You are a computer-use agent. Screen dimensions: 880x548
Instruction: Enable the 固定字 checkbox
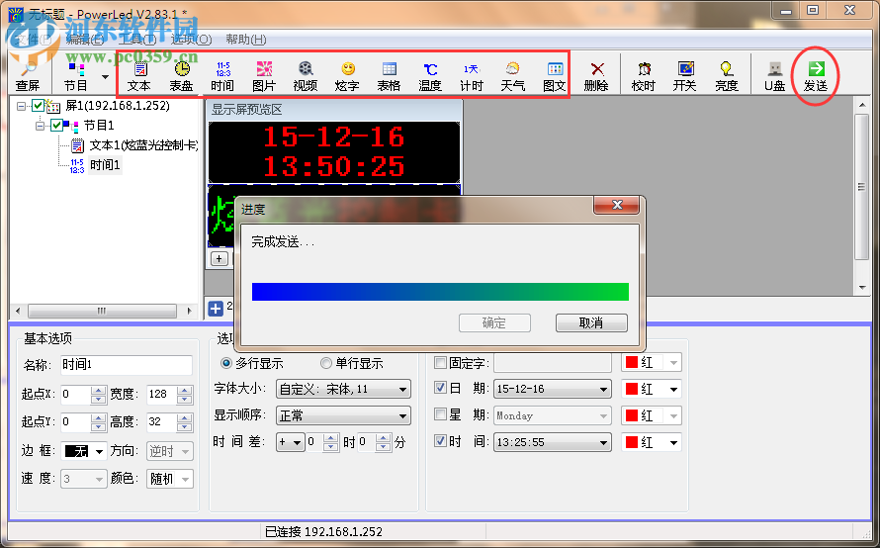[441, 363]
